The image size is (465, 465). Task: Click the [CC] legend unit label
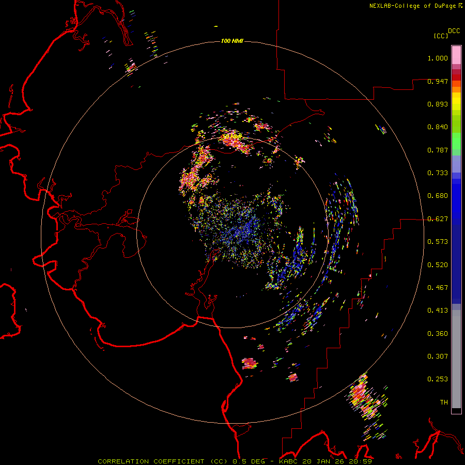[440, 36]
